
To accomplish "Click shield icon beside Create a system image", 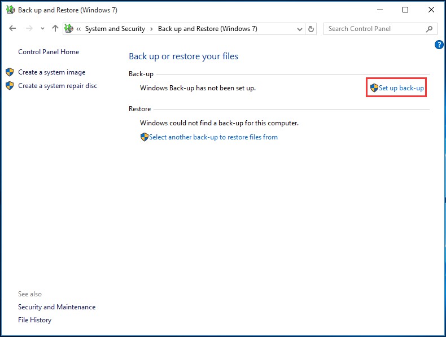I will (10, 72).
